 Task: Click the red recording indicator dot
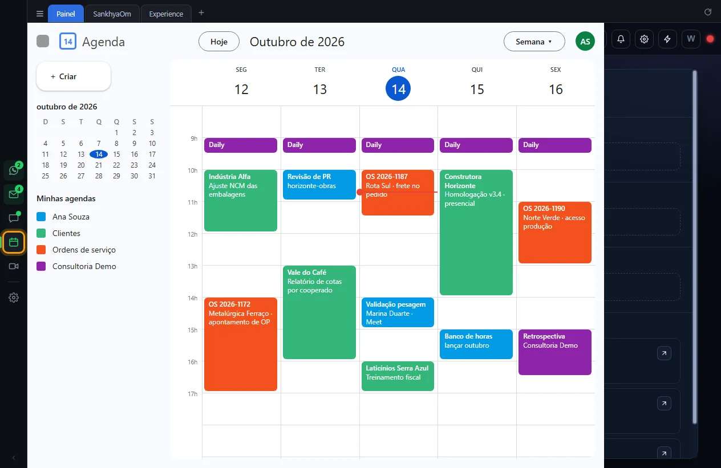pyautogui.click(x=710, y=39)
